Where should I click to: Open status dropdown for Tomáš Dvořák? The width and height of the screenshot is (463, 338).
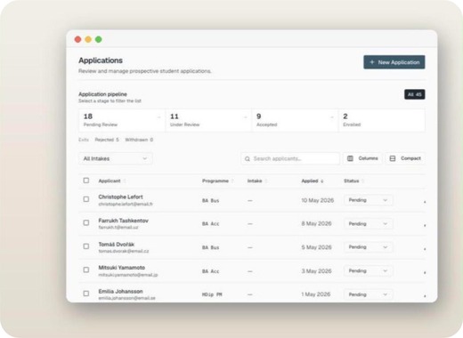click(x=368, y=247)
